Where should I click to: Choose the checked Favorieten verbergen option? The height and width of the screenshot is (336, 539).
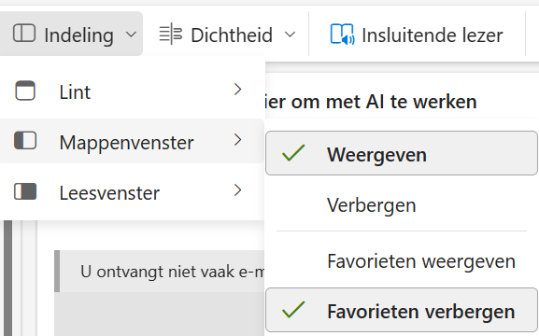401,310
